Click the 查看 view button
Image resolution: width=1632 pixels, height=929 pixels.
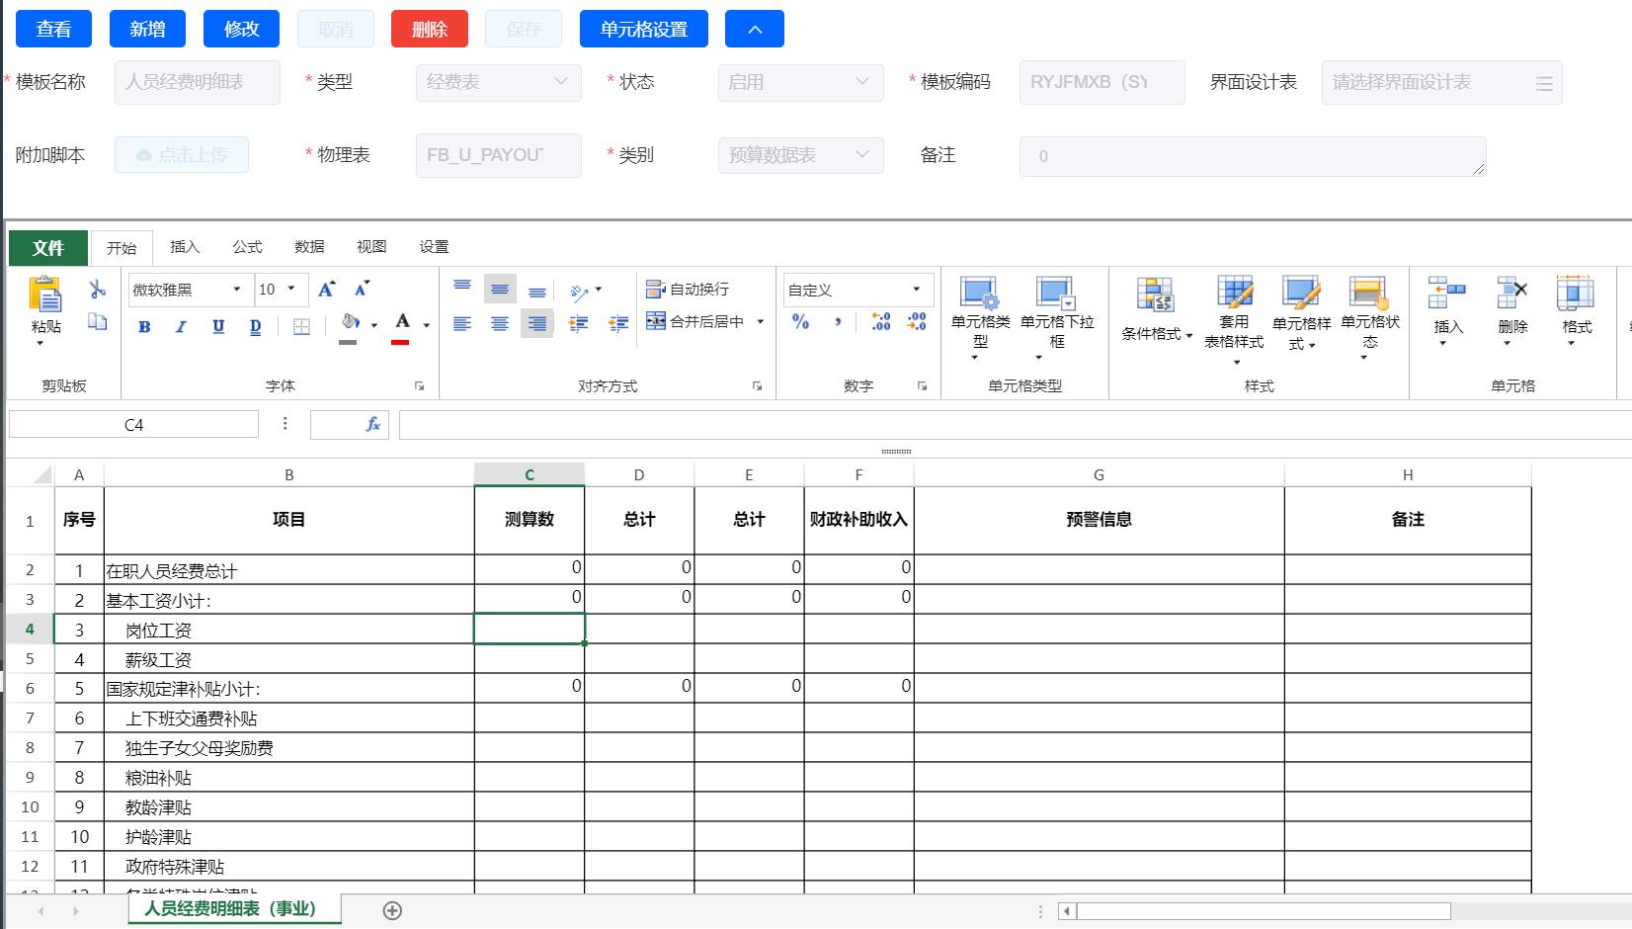point(53,29)
